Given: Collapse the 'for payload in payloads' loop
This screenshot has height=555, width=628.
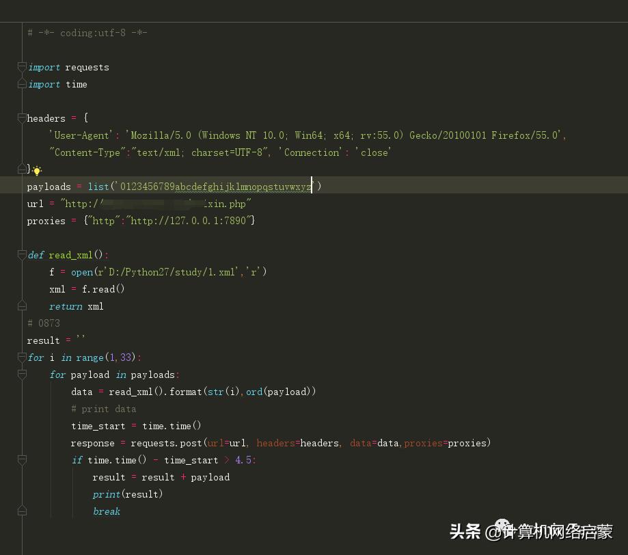Looking at the screenshot, I should [x=22, y=375].
